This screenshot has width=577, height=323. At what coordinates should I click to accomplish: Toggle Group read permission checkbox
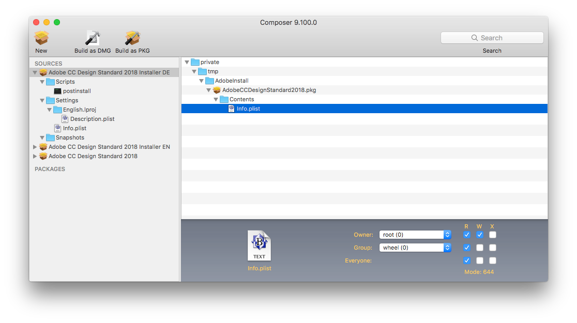click(x=466, y=248)
